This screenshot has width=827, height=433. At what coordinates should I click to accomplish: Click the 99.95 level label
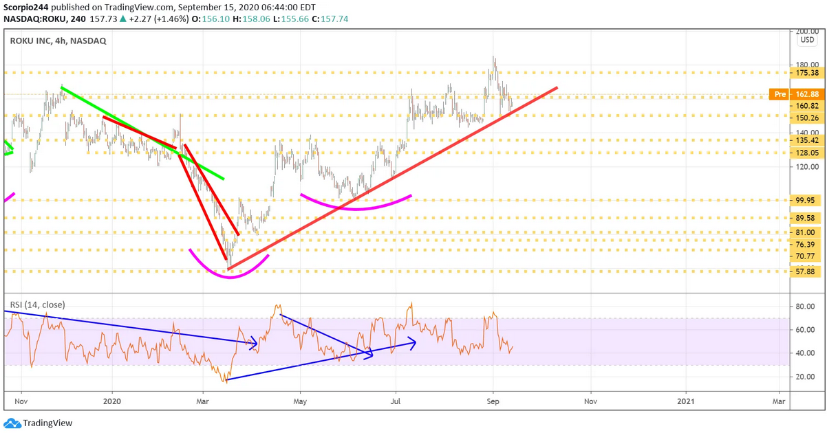click(x=806, y=200)
